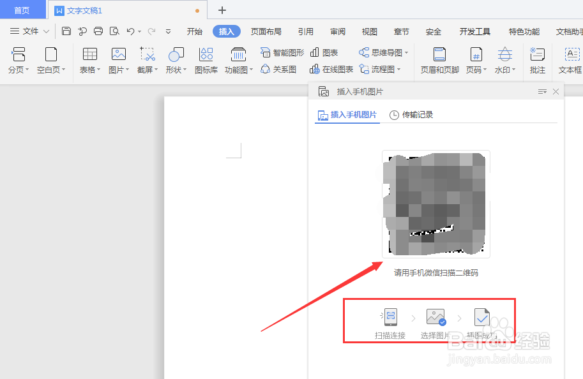Expand the 分页 dropdown arrow
The width and height of the screenshot is (583, 379).
(x=27, y=70)
